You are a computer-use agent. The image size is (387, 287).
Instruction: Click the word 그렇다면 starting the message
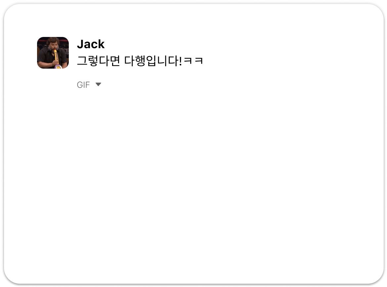[99, 61]
